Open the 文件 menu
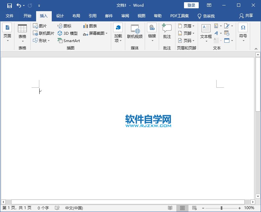This screenshot has height=212, width=261. [10, 16]
